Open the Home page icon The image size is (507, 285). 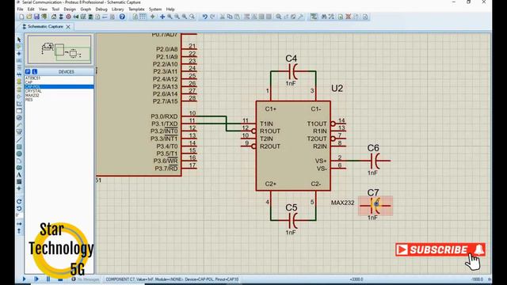(x=54, y=17)
